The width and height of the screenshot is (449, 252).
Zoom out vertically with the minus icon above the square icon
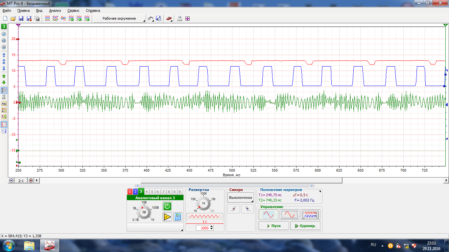(4, 34)
